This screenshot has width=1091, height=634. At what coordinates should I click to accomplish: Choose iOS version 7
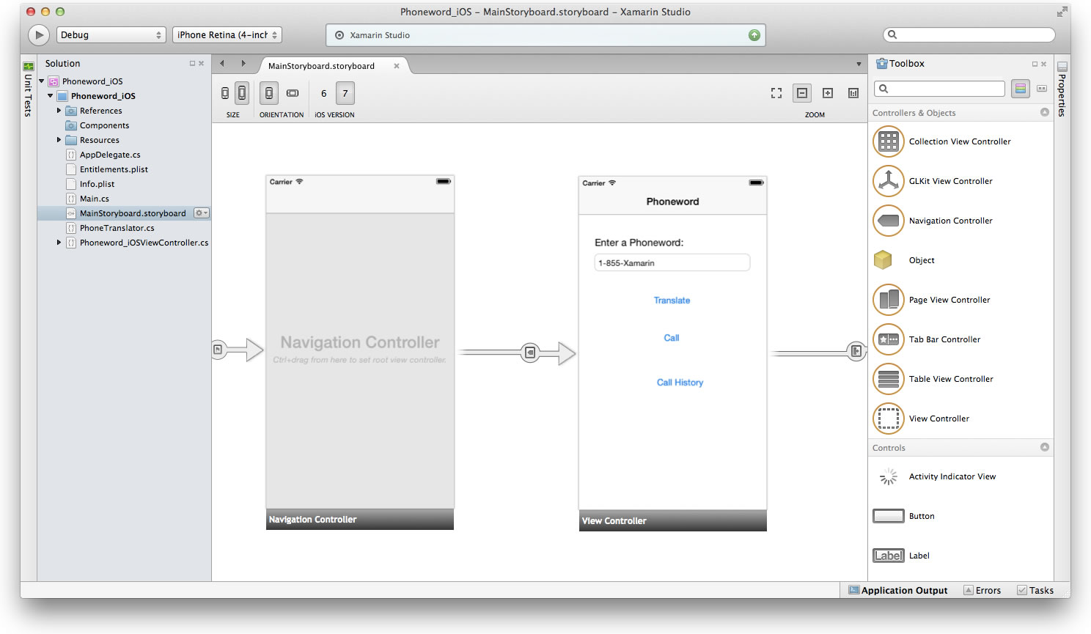click(345, 93)
